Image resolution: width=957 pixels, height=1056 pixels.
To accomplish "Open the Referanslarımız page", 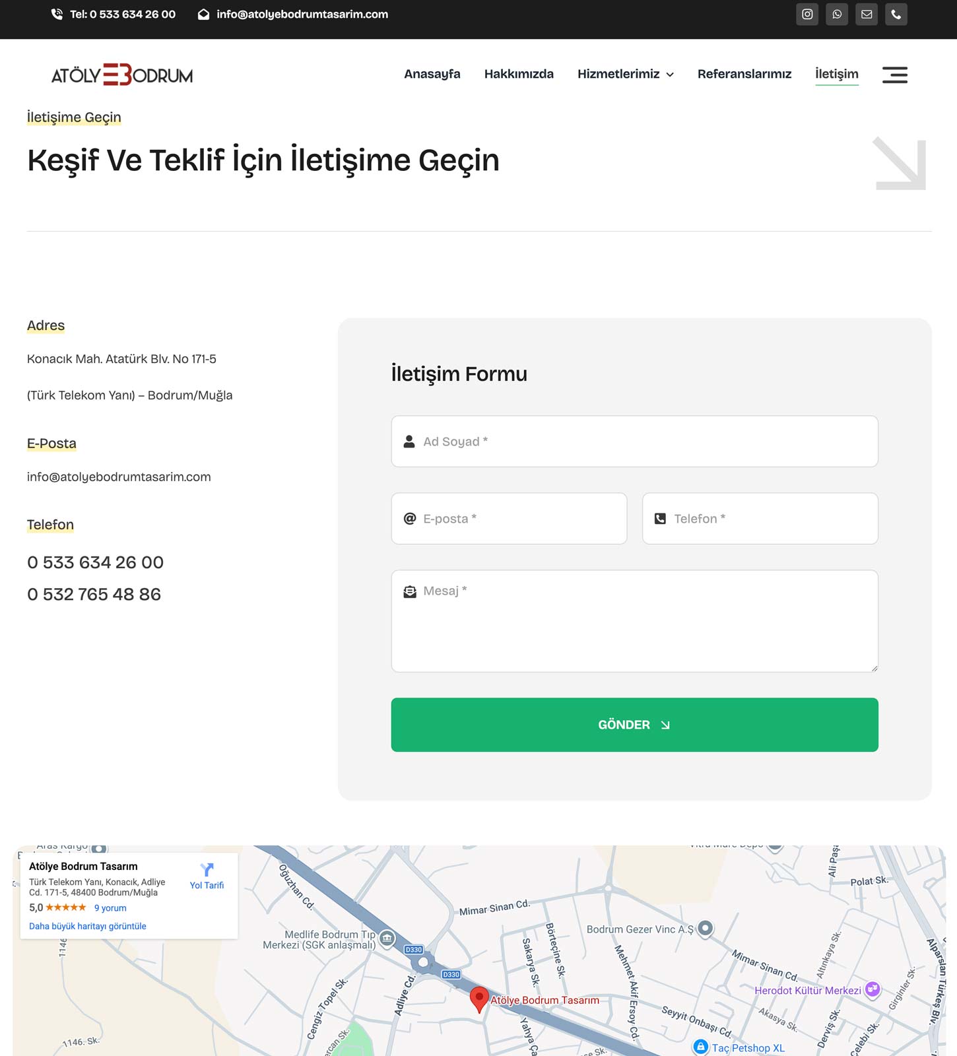I will point(744,74).
